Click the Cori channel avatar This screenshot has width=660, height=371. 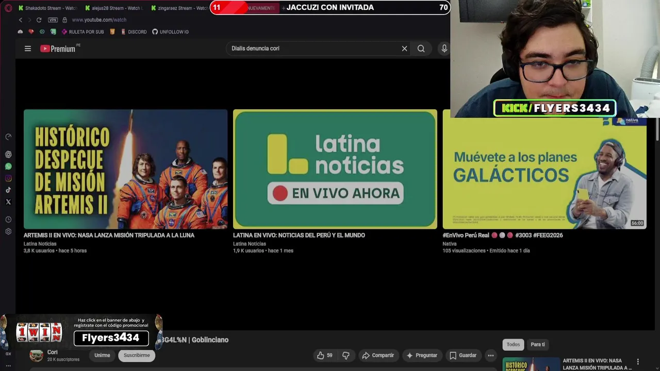36,356
